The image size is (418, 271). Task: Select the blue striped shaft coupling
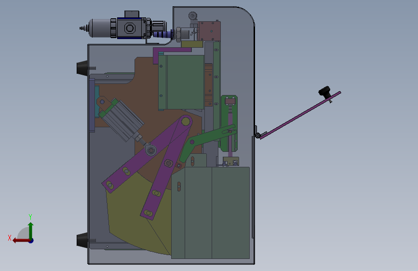(x=163, y=34)
